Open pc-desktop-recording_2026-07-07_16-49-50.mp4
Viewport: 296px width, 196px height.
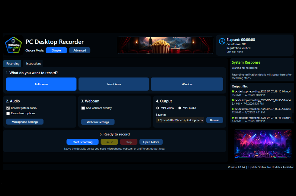(262, 109)
